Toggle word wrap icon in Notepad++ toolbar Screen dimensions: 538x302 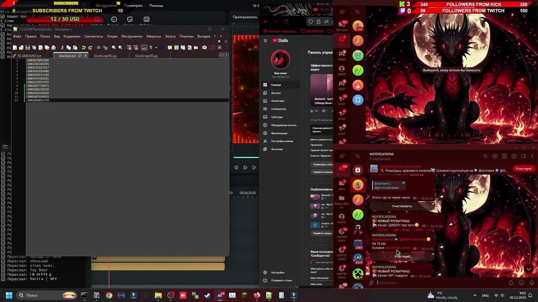pyautogui.click(x=144, y=47)
